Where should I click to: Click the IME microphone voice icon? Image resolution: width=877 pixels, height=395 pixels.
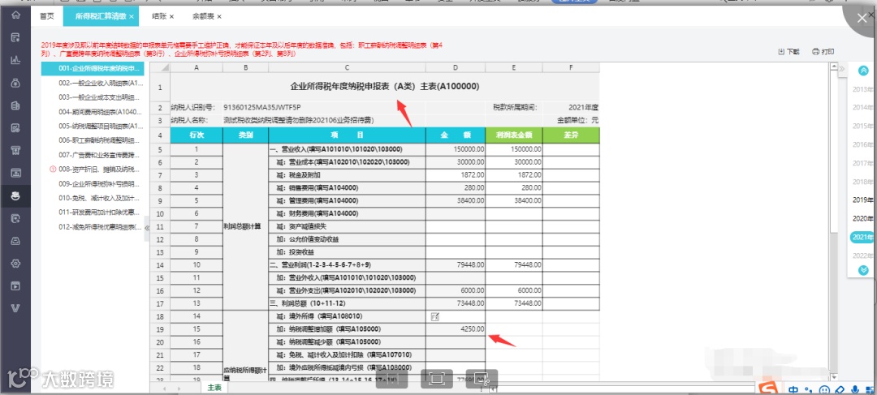click(854, 389)
